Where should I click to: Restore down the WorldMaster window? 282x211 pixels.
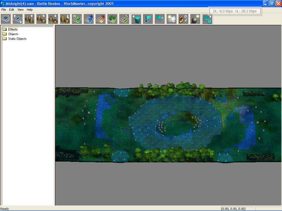coord(272,3)
